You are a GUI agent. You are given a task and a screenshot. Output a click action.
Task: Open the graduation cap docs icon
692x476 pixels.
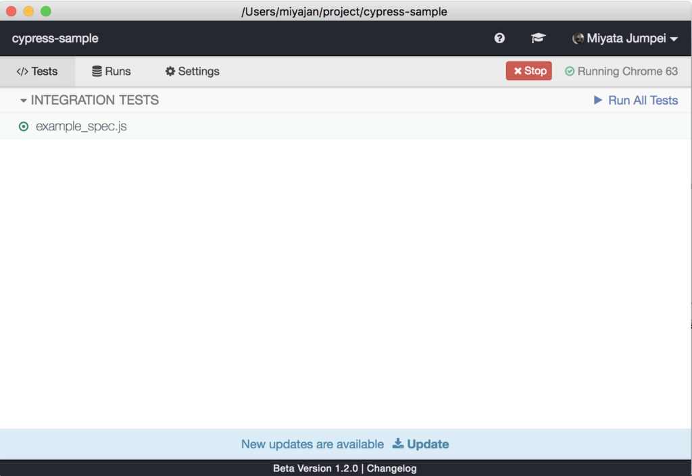point(538,38)
